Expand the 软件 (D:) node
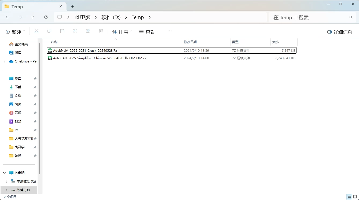 (6, 190)
